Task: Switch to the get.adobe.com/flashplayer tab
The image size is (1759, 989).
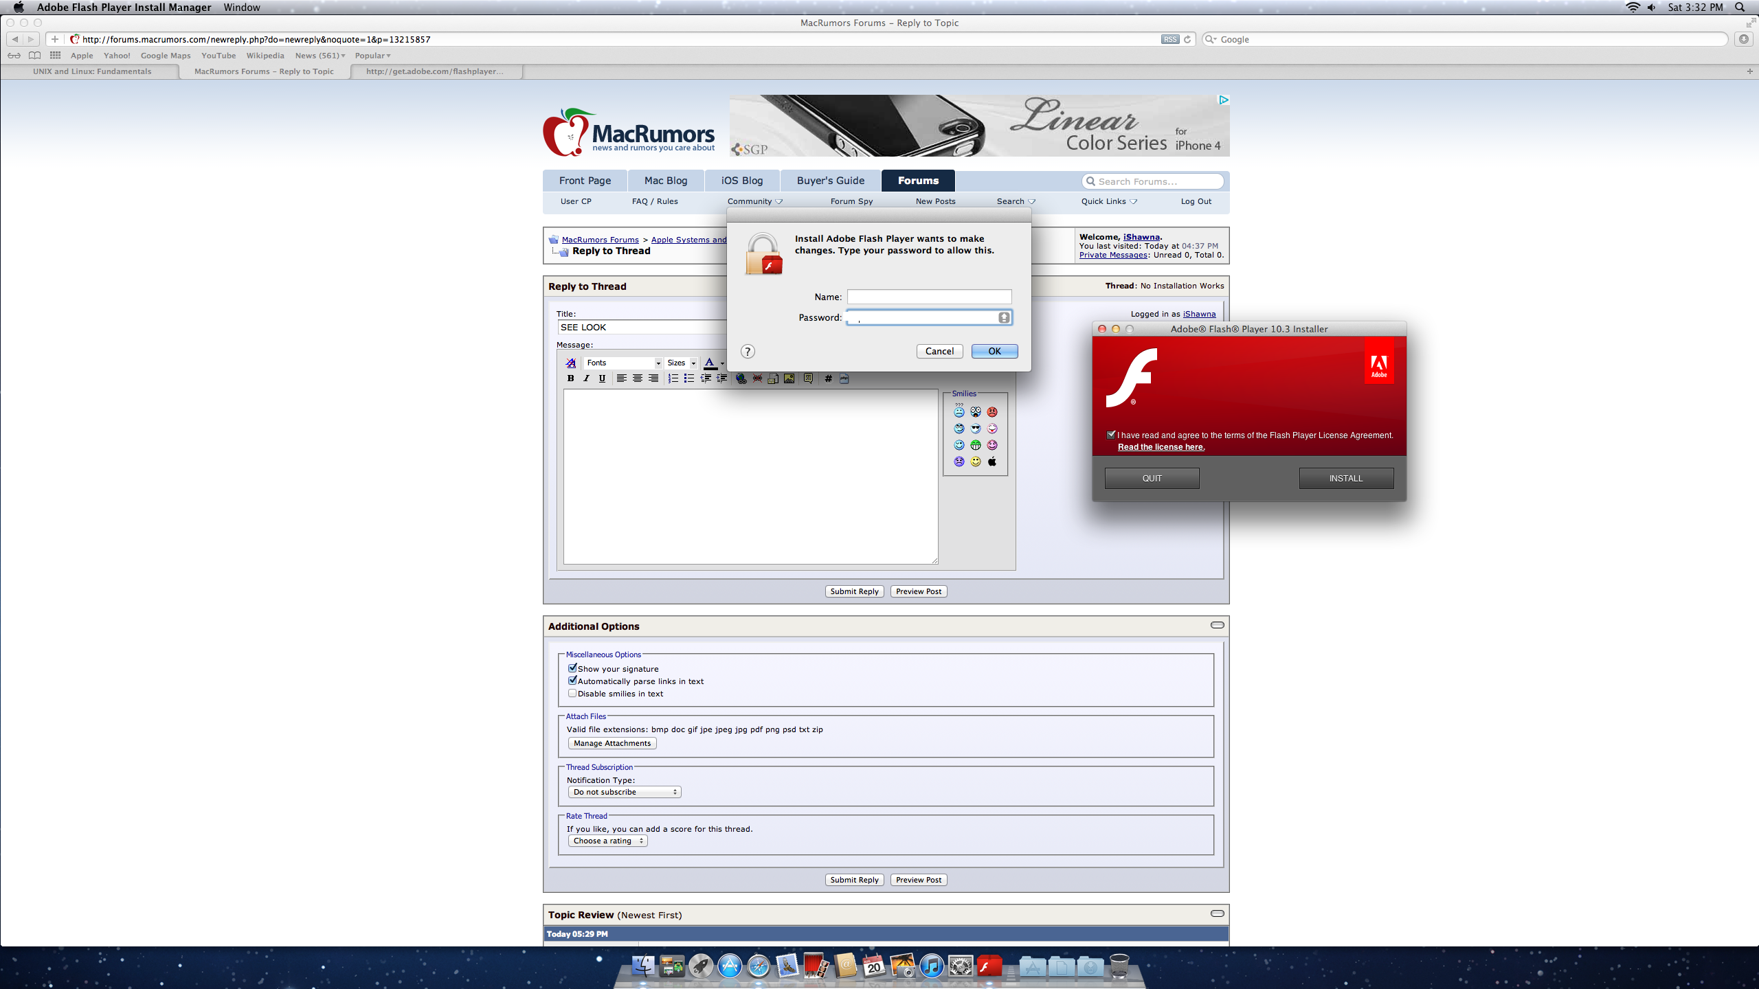Action: coord(435,71)
